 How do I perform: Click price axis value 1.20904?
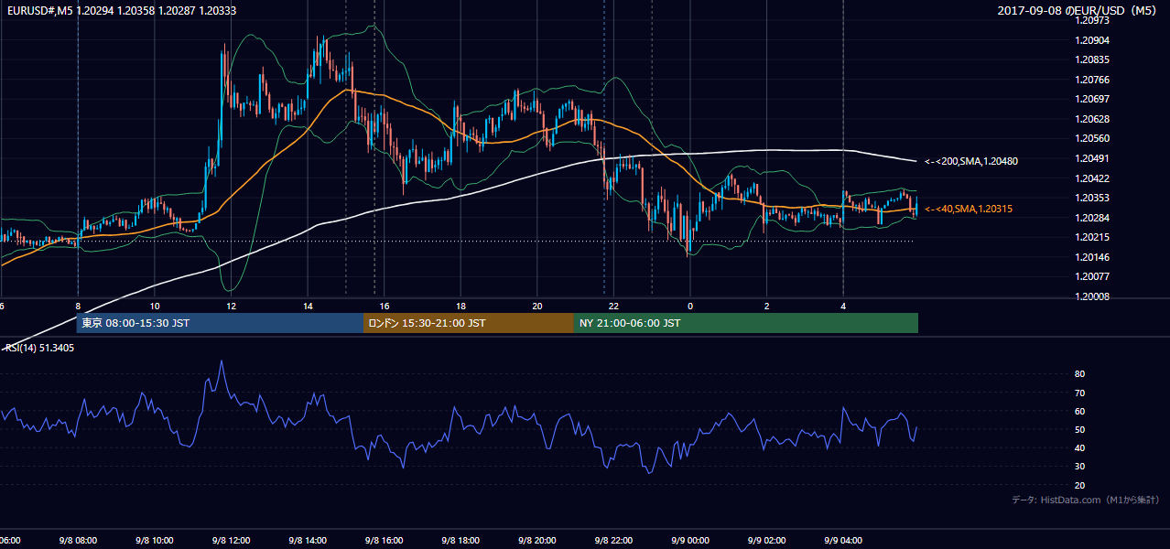pyautogui.click(x=1093, y=40)
